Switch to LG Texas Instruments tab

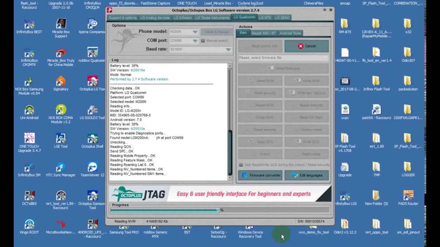(212, 18)
